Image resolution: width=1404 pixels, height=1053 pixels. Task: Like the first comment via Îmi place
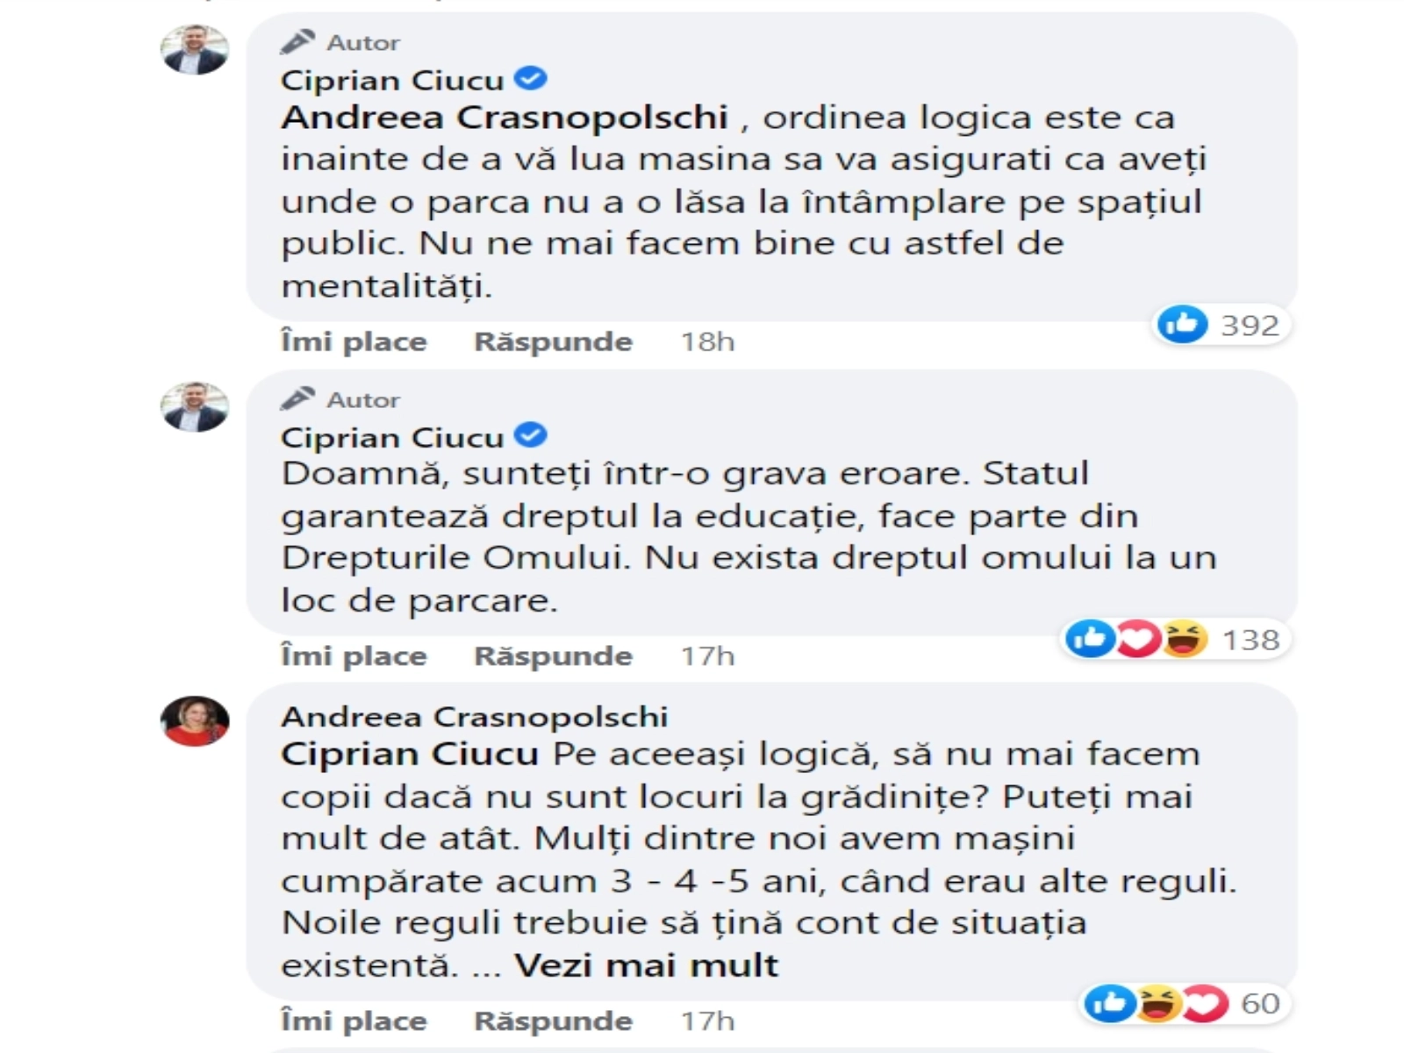tap(354, 341)
